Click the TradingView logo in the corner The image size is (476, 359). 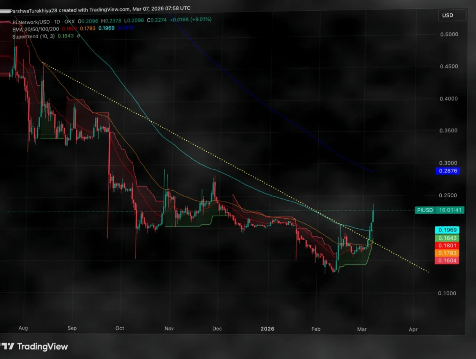[x=35, y=346]
